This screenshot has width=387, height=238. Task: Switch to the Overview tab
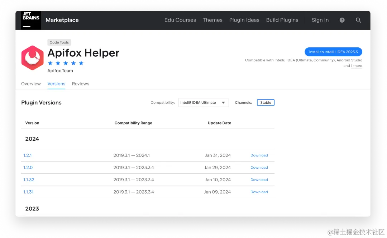point(31,84)
